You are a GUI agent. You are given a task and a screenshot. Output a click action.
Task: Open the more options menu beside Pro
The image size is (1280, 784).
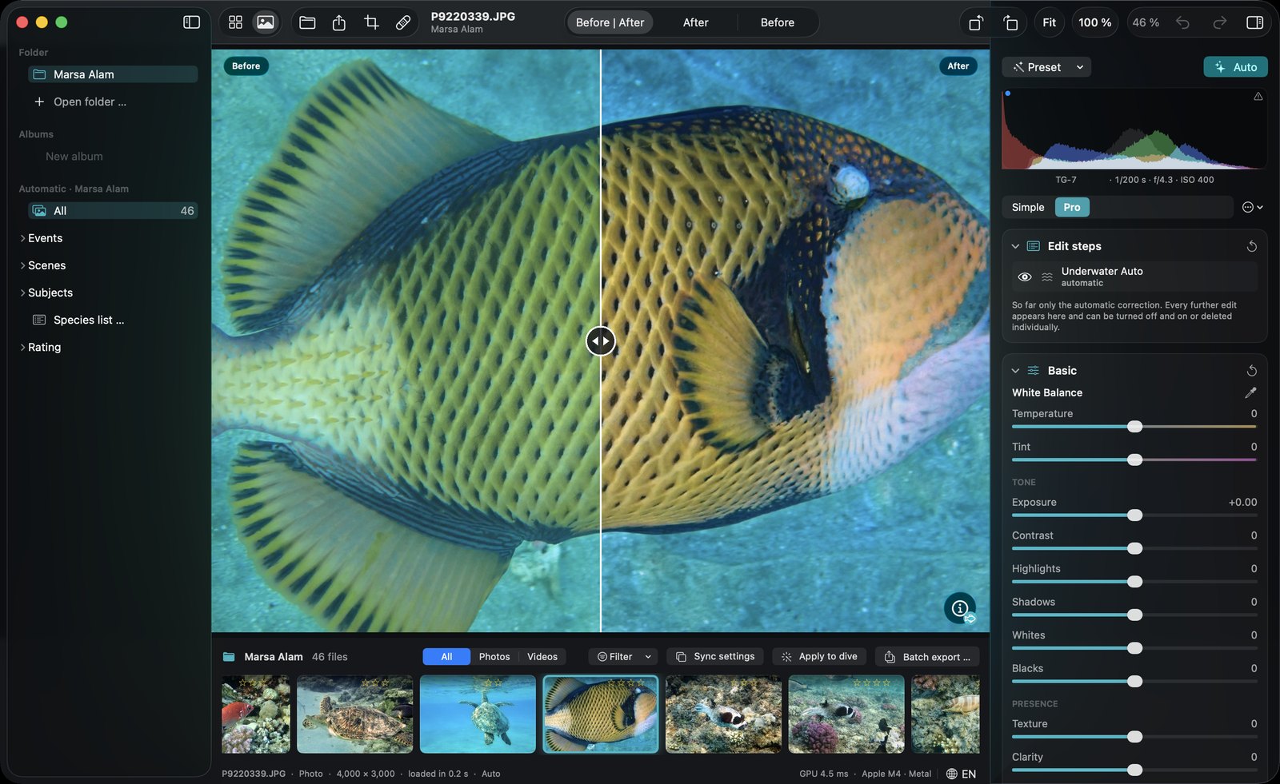tap(1252, 207)
